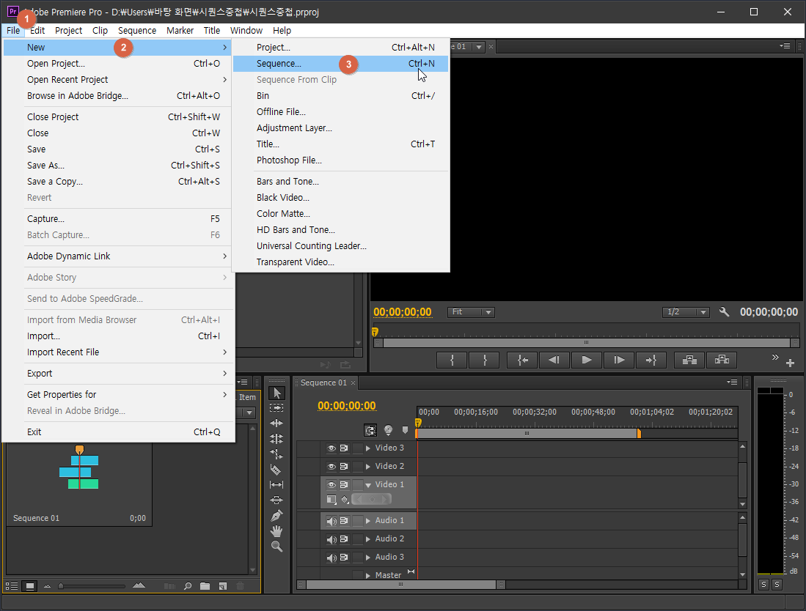The image size is (806, 611).
Task: Toggle sync lock for Audio 1
Action: [x=344, y=521]
